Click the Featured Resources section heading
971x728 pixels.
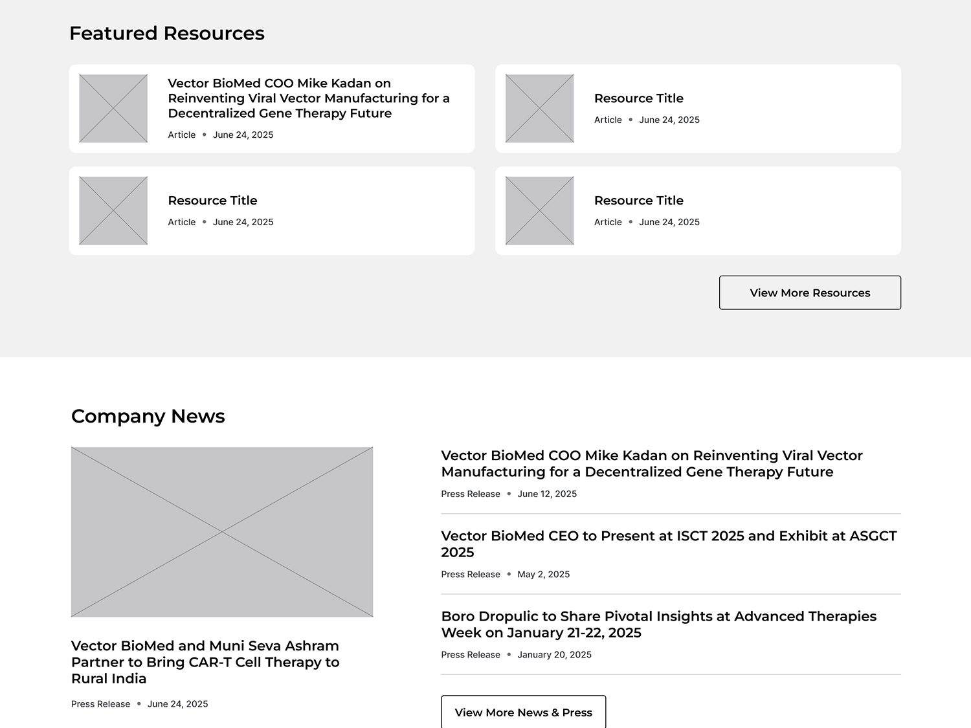[167, 34]
